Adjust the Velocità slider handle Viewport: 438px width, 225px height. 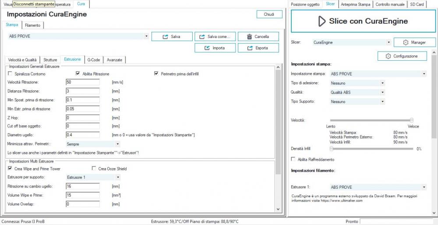(x=412, y=120)
